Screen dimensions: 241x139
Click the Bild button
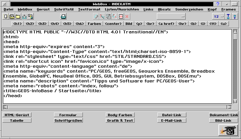click(129, 24)
